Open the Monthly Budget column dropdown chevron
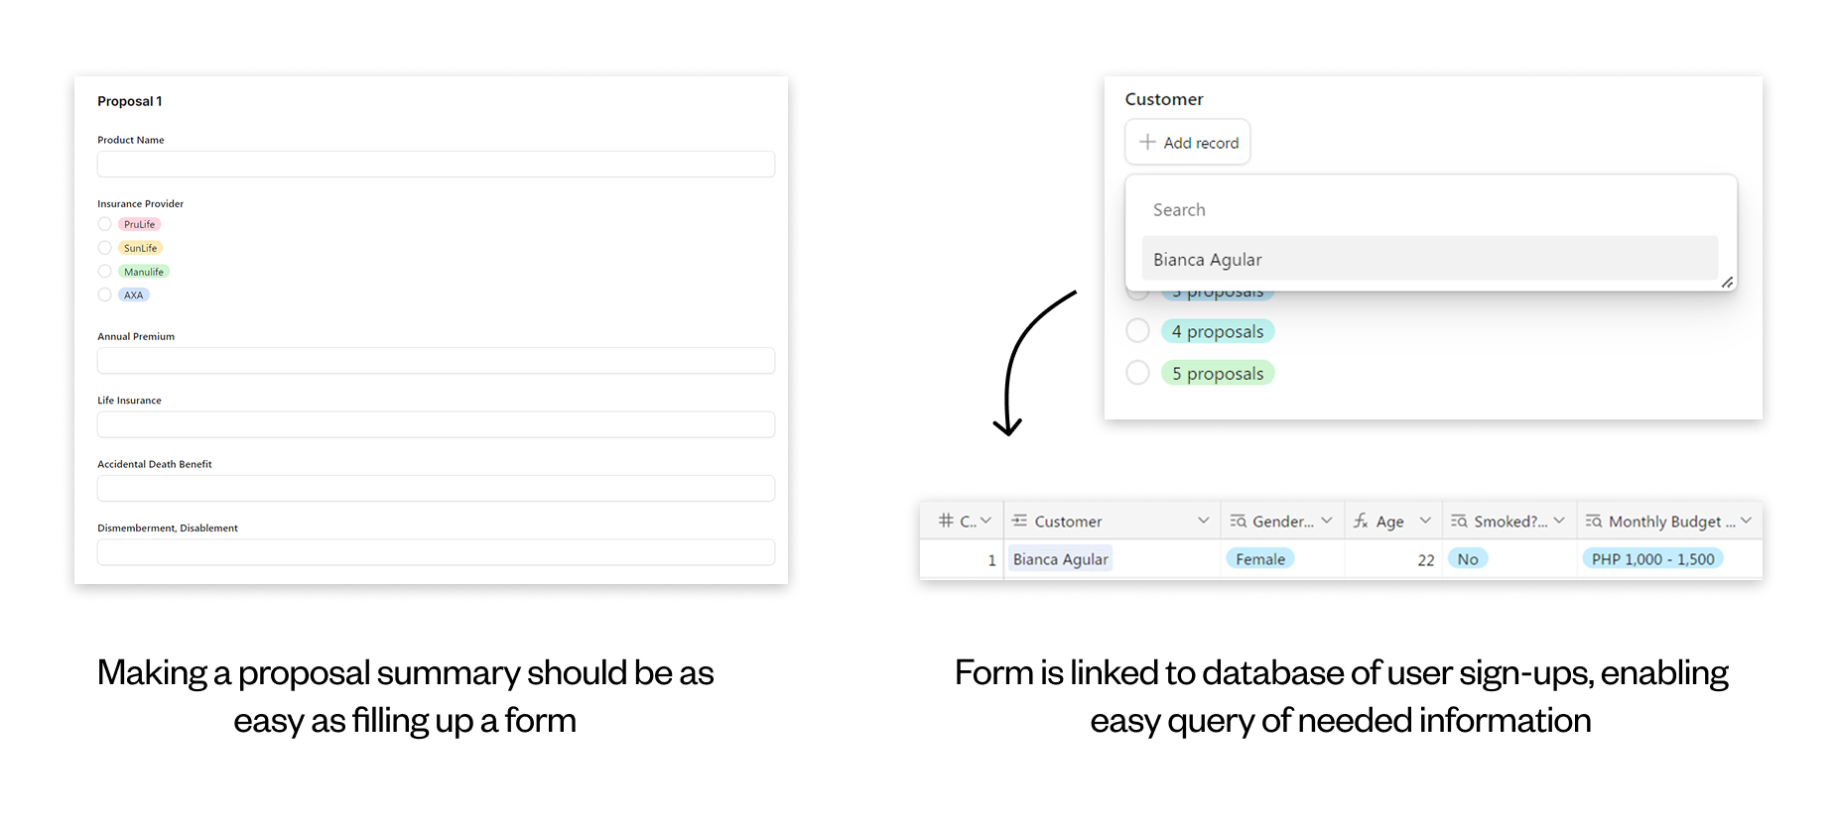Screen dimensions: 1836x826 pyautogui.click(x=1747, y=521)
